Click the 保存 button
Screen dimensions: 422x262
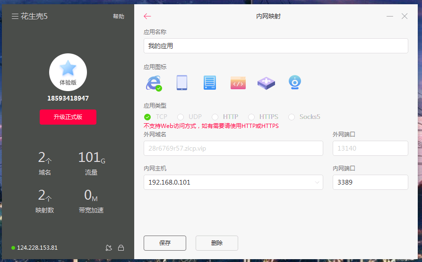coord(165,243)
